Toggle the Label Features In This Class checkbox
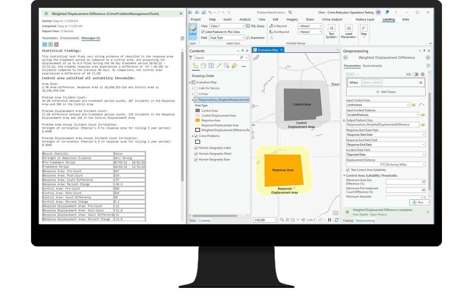 [x=203, y=32]
